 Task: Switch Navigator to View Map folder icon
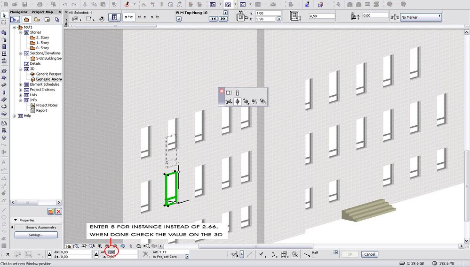point(37,19)
